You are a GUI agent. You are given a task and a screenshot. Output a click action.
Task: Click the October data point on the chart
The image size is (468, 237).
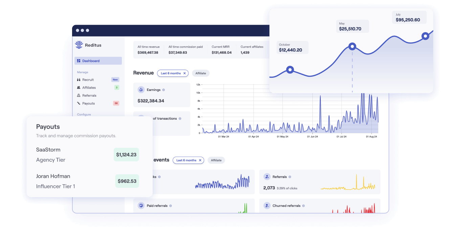290,70
